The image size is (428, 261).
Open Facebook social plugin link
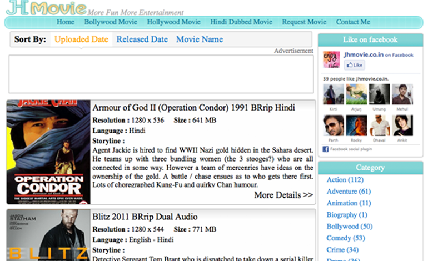351,149
